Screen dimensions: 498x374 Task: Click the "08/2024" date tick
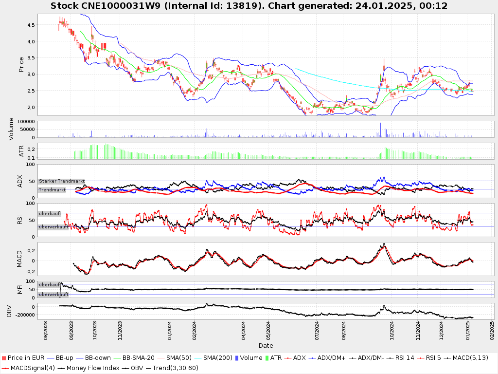[344, 331]
